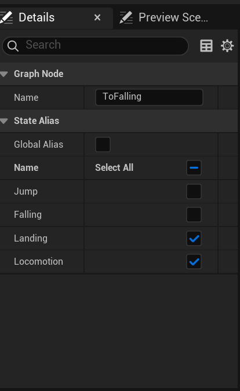This screenshot has height=391, width=240.
Task: Click the Select All label
Action: 114,167
